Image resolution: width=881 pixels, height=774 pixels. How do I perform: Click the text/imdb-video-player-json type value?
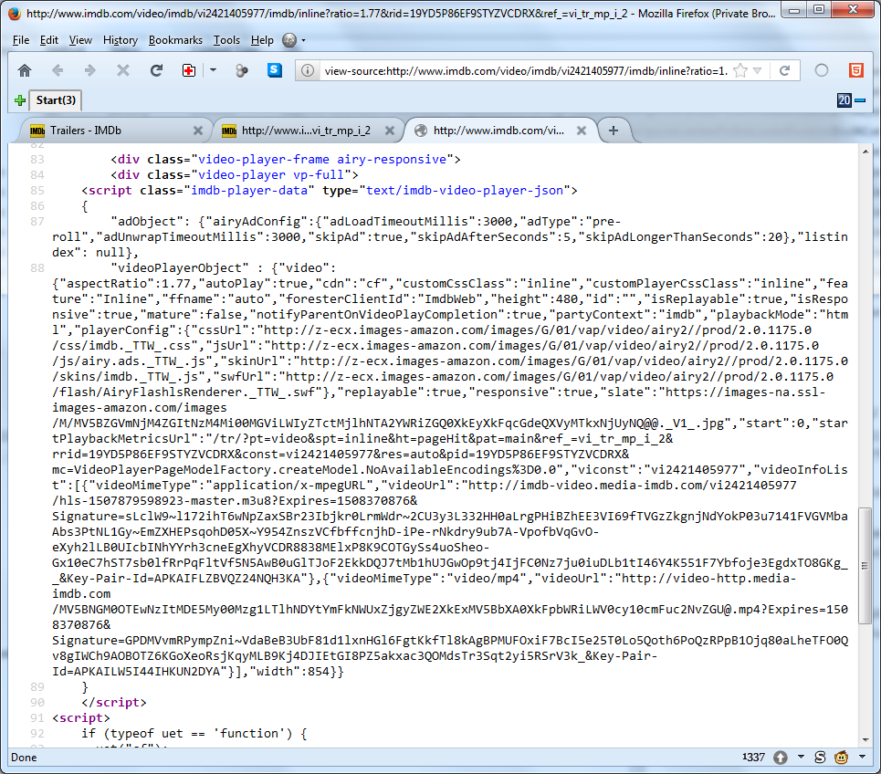(x=465, y=191)
